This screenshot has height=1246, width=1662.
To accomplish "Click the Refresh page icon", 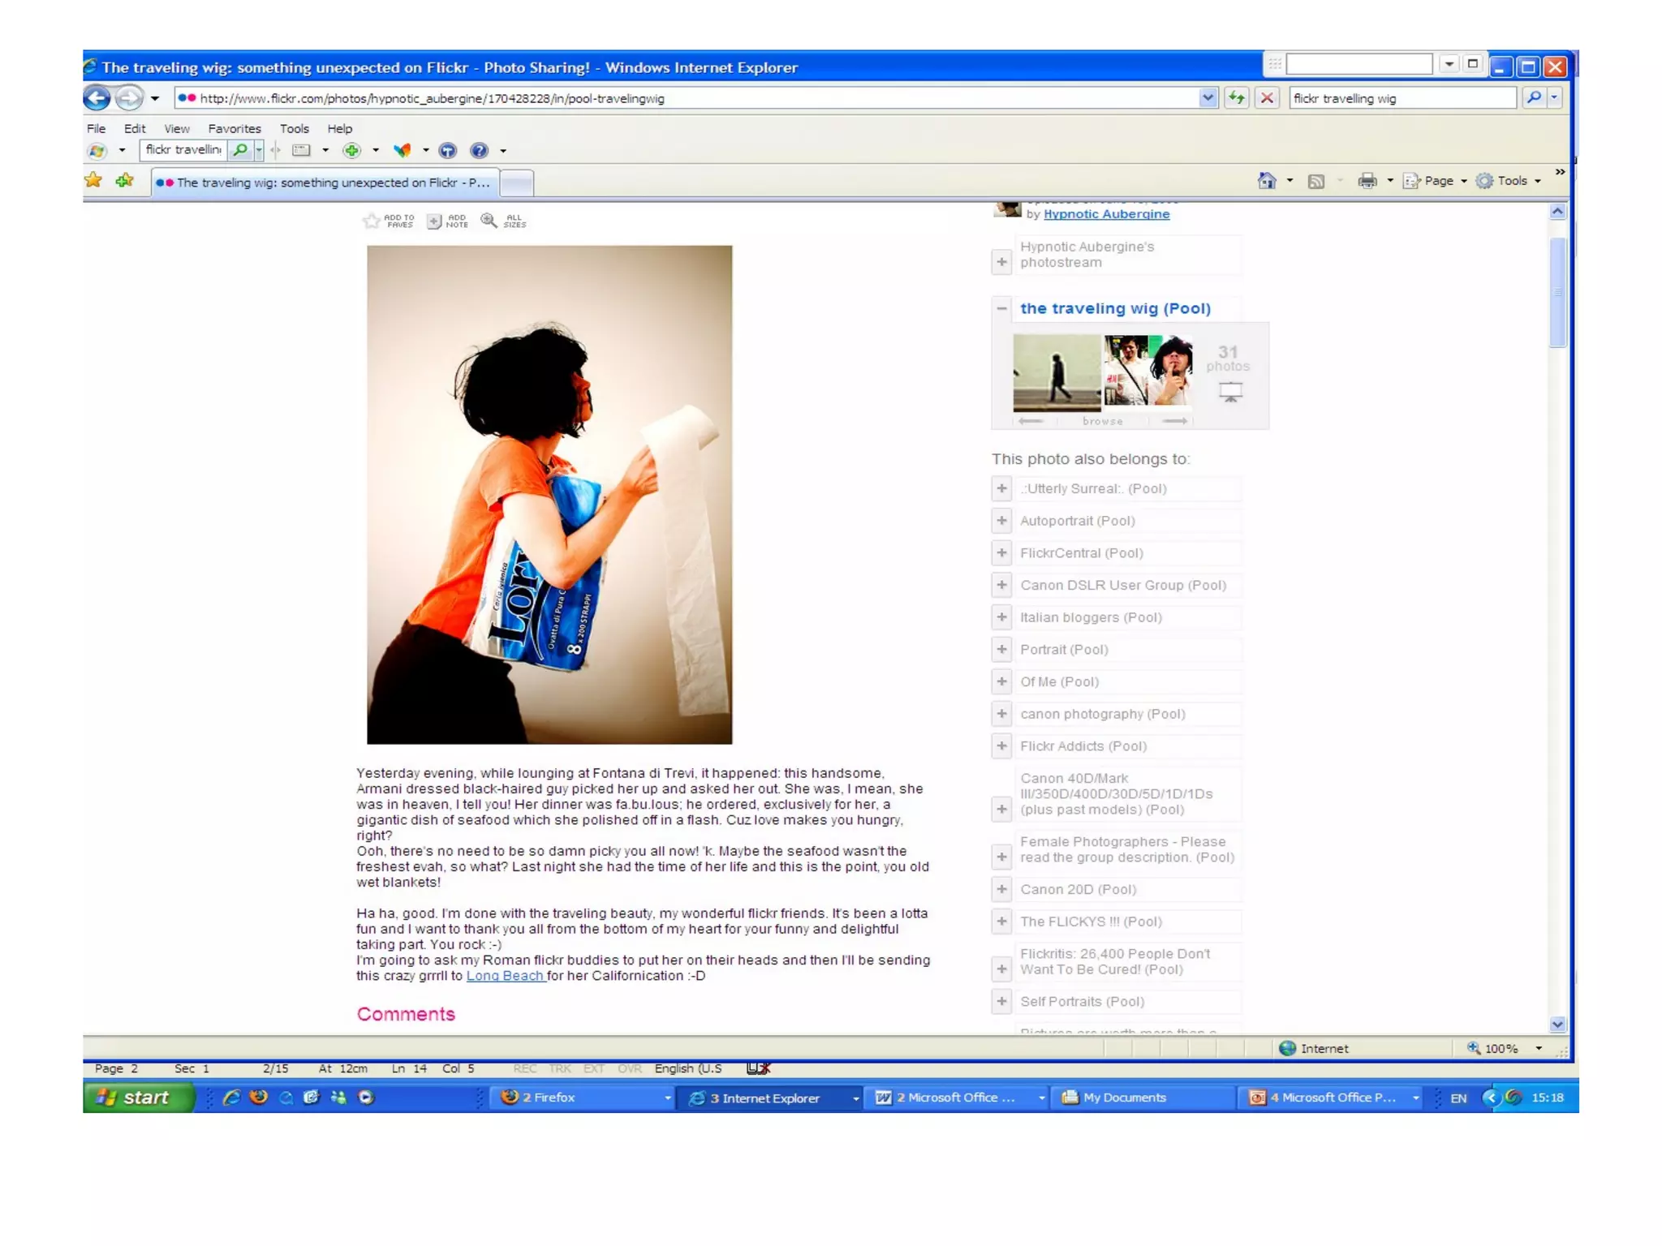I will (1236, 98).
